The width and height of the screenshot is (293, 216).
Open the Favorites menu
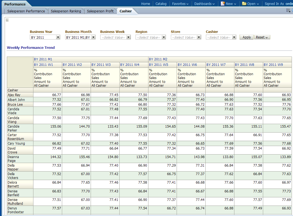[x=180, y=4]
